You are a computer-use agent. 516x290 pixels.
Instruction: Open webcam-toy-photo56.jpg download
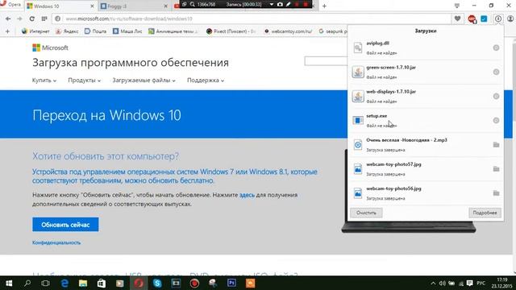[426, 193]
